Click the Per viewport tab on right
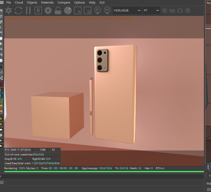 pyautogui.click(x=209, y=3)
